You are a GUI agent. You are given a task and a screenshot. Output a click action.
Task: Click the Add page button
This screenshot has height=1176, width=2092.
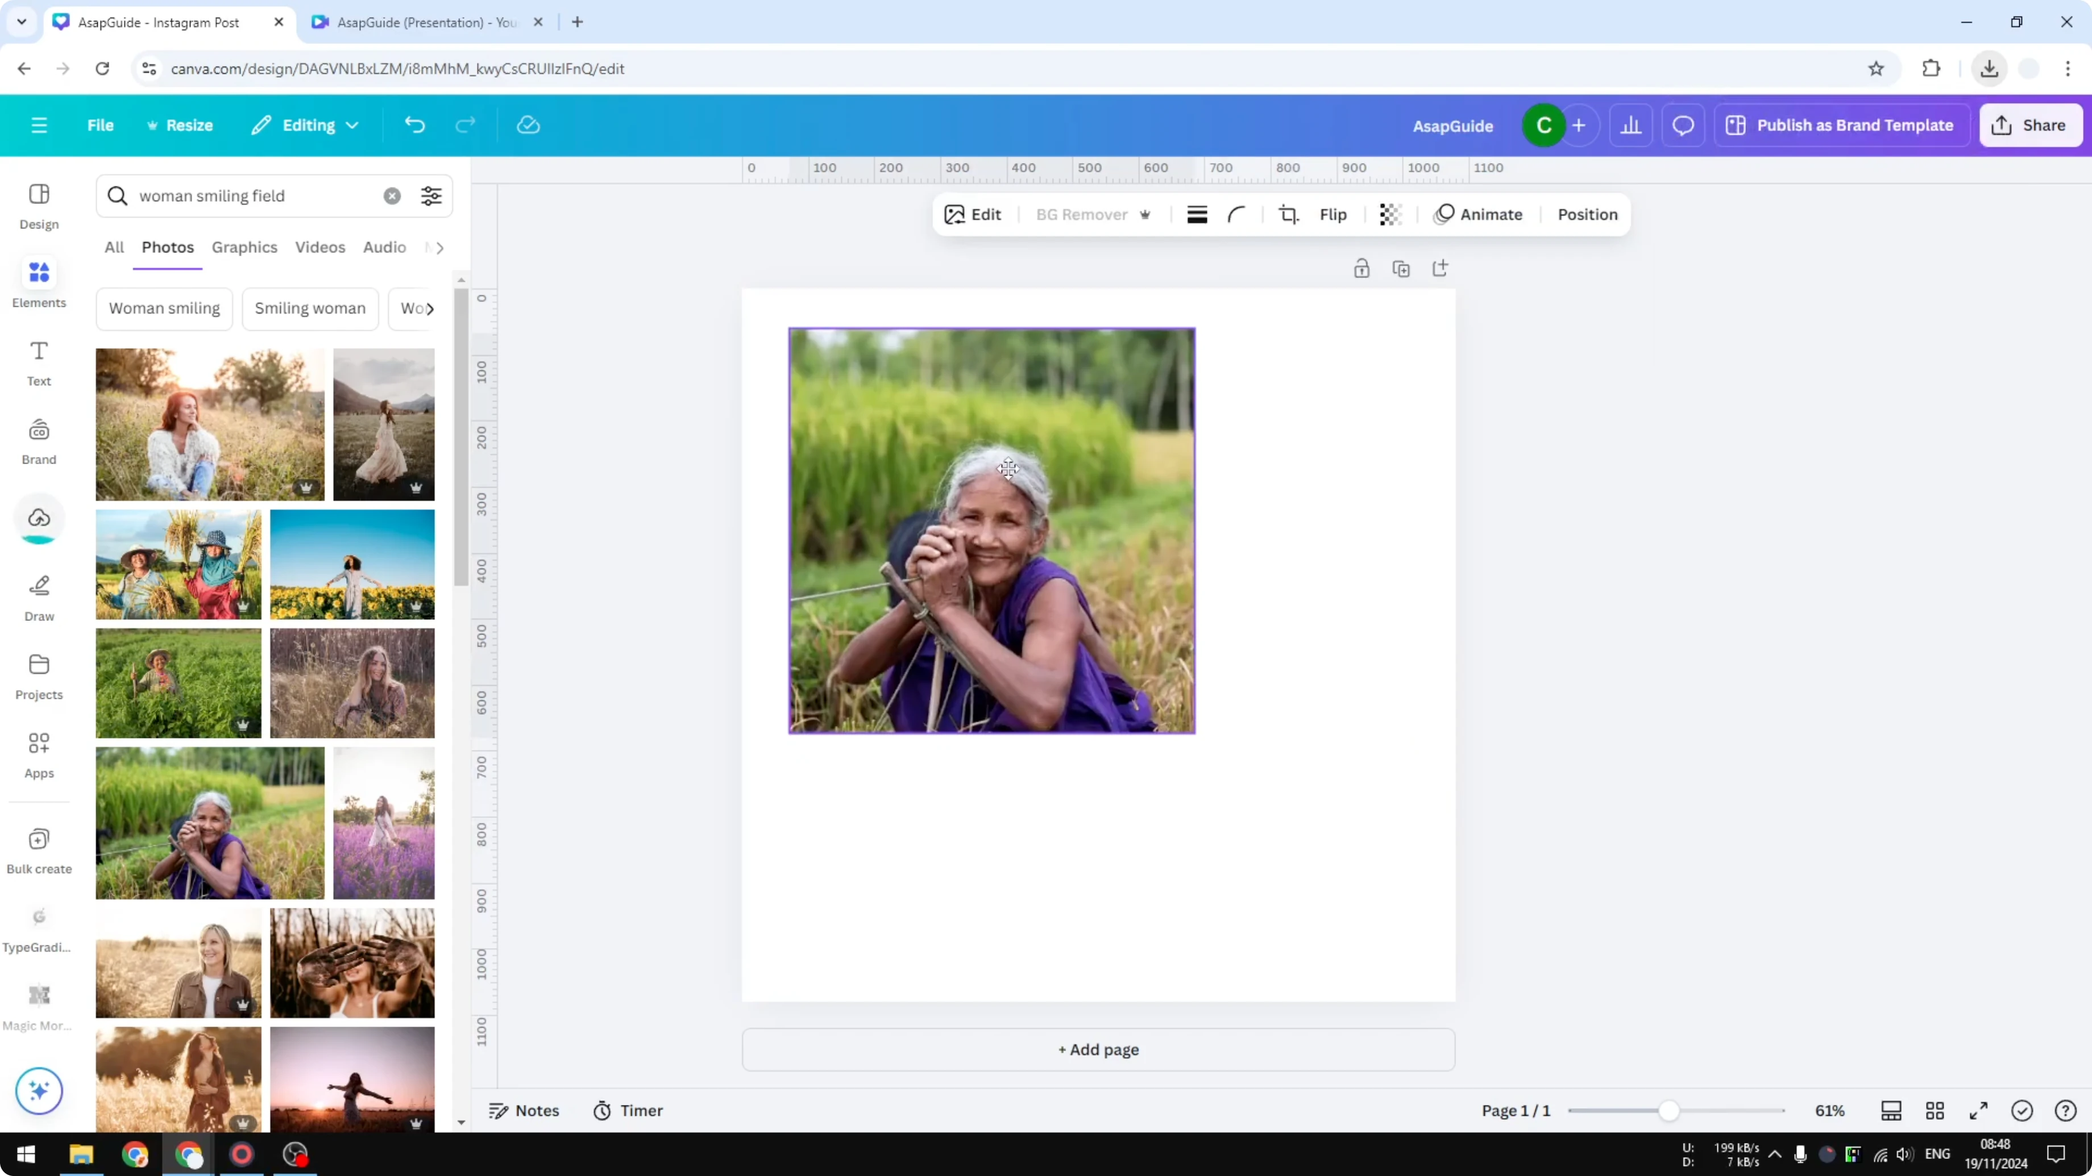(x=1097, y=1049)
